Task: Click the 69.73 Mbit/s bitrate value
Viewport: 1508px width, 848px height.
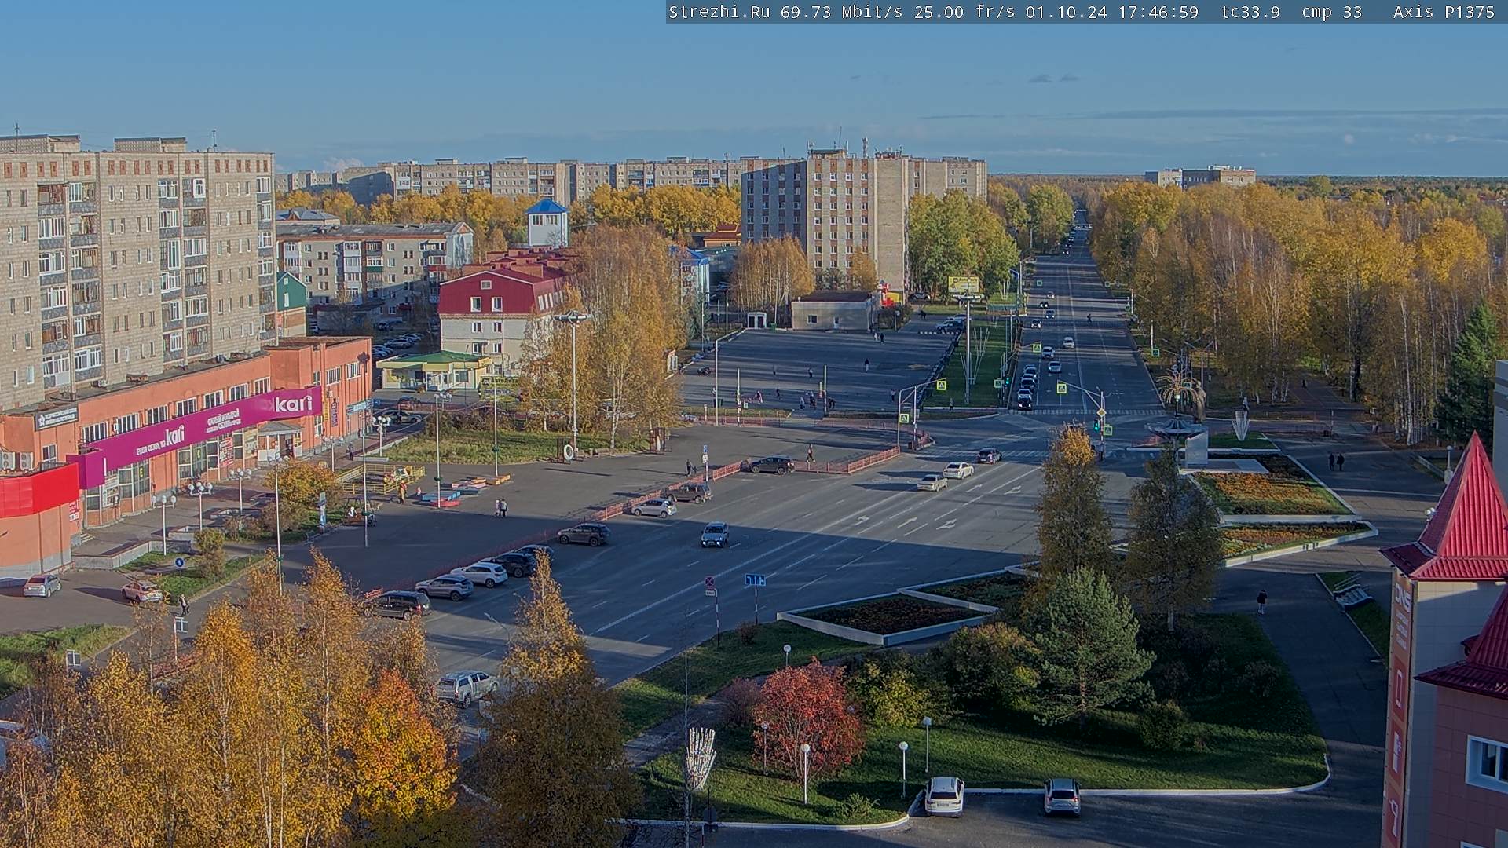Action: [x=843, y=12]
